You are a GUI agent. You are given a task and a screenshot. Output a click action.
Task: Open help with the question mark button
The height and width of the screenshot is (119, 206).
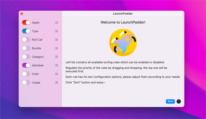pyautogui.click(x=179, y=102)
